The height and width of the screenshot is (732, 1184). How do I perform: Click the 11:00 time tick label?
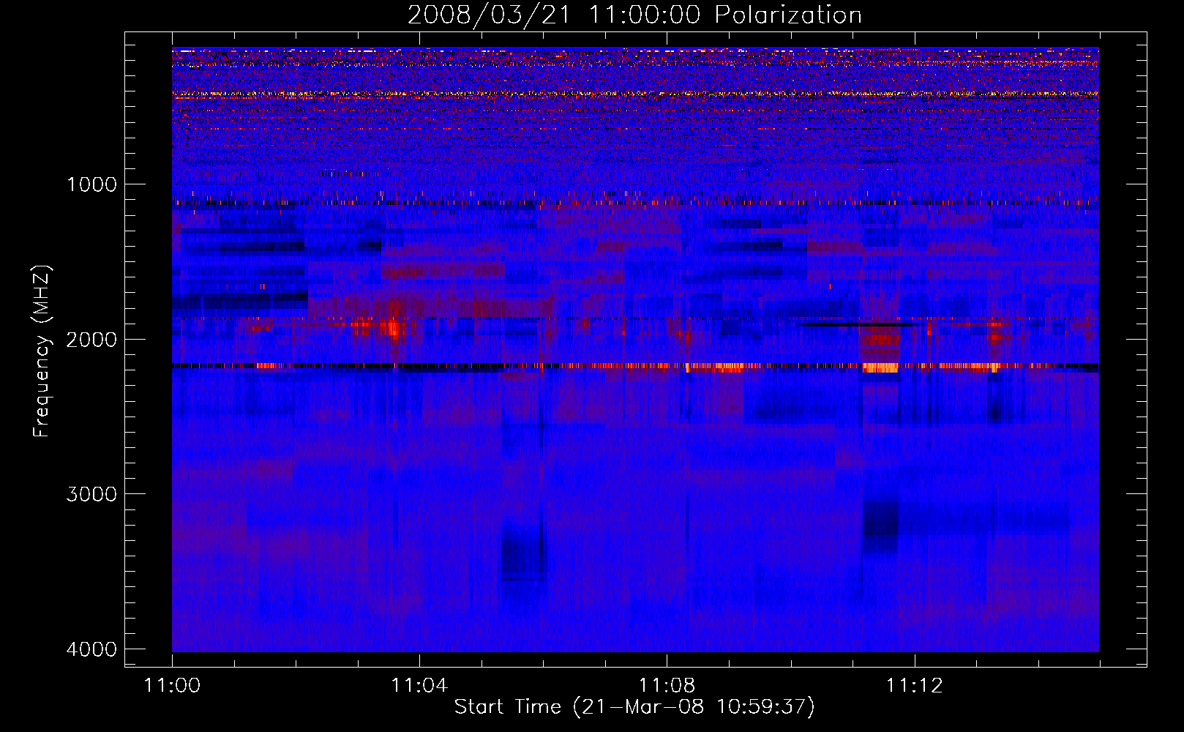click(172, 686)
